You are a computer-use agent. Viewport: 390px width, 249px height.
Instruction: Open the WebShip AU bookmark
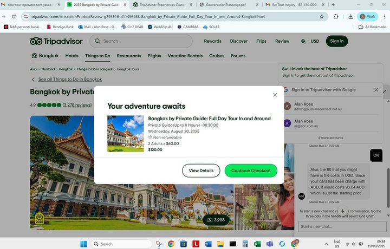point(160,27)
